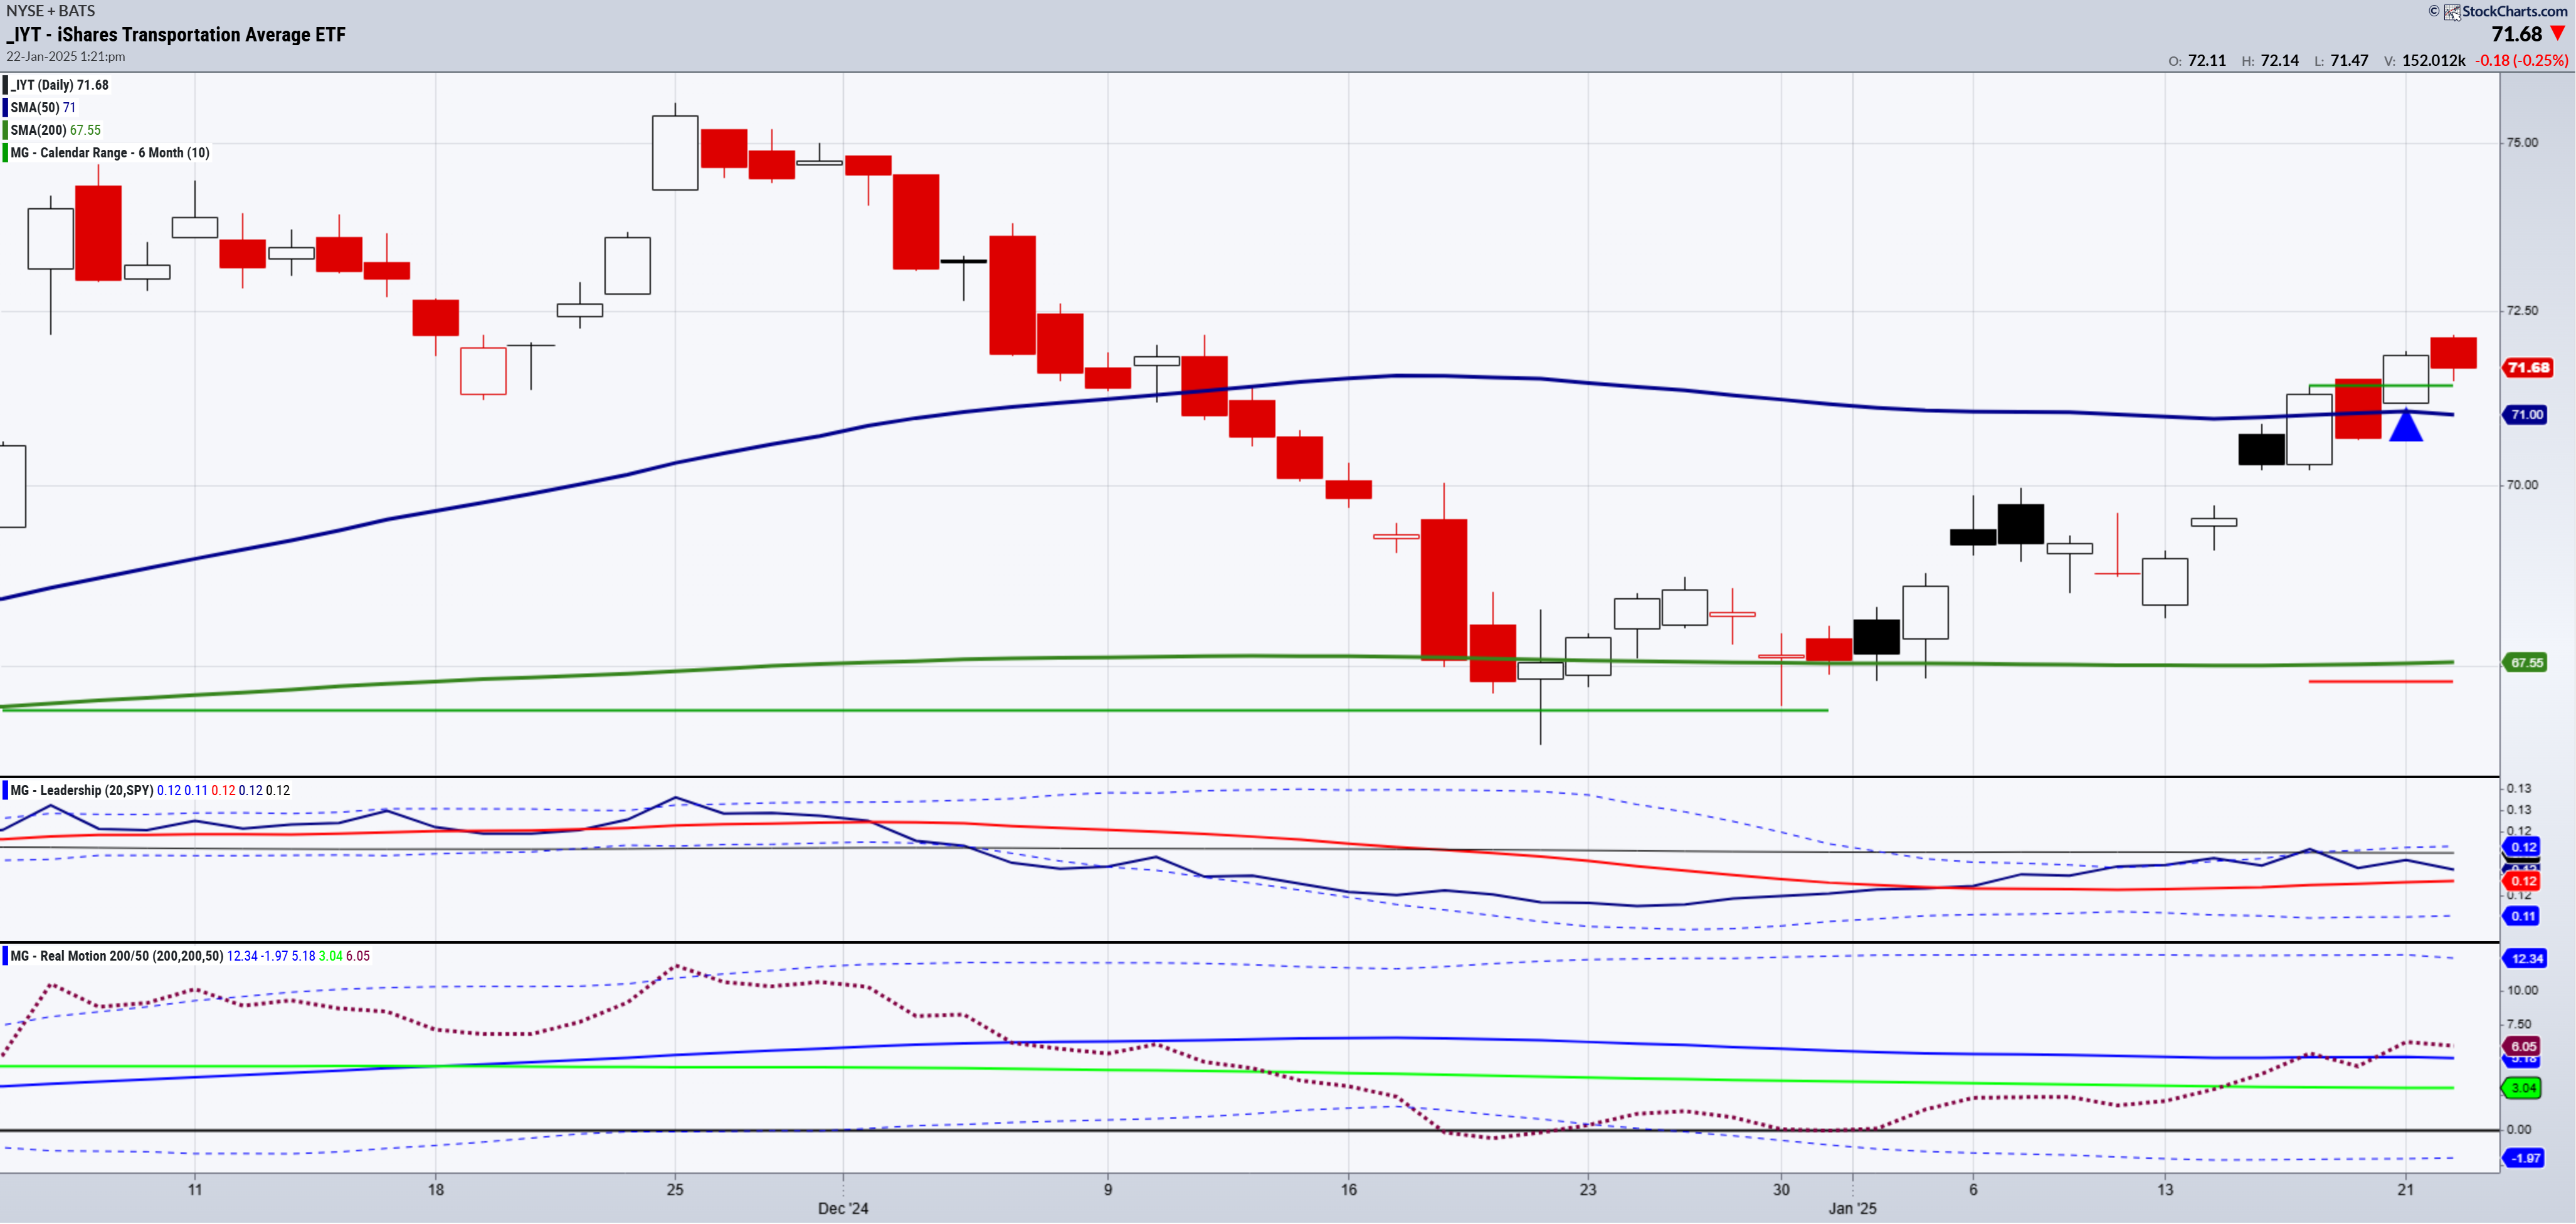Click the timestamp '22-Jan-2025 1:21pm'
Image resolution: width=2576 pixels, height=1224 pixels.
(x=66, y=56)
